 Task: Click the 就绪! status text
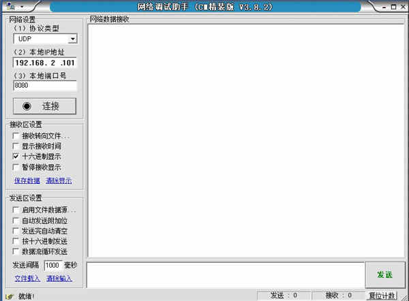[26, 296]
